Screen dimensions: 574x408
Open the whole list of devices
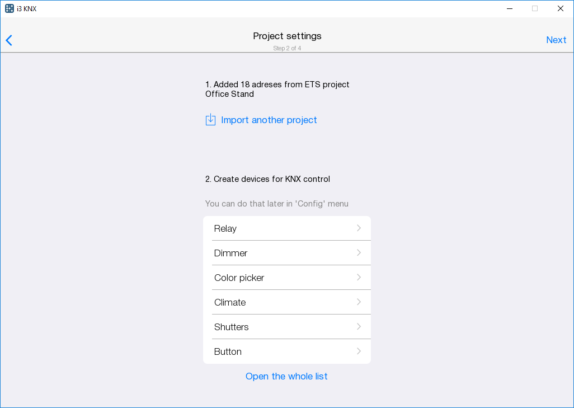(286, 376)
